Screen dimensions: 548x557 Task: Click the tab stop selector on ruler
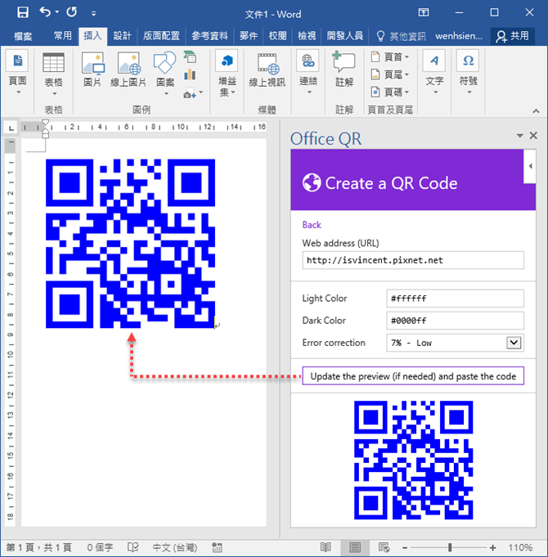11,128
